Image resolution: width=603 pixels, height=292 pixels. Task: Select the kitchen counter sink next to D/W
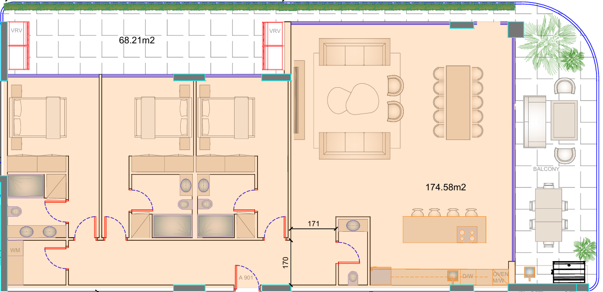point(452,275)
